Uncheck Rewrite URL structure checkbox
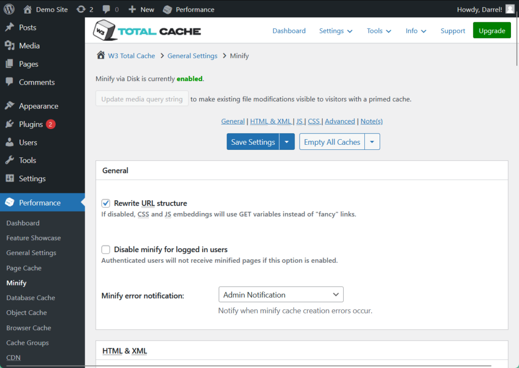 point(105,203)
